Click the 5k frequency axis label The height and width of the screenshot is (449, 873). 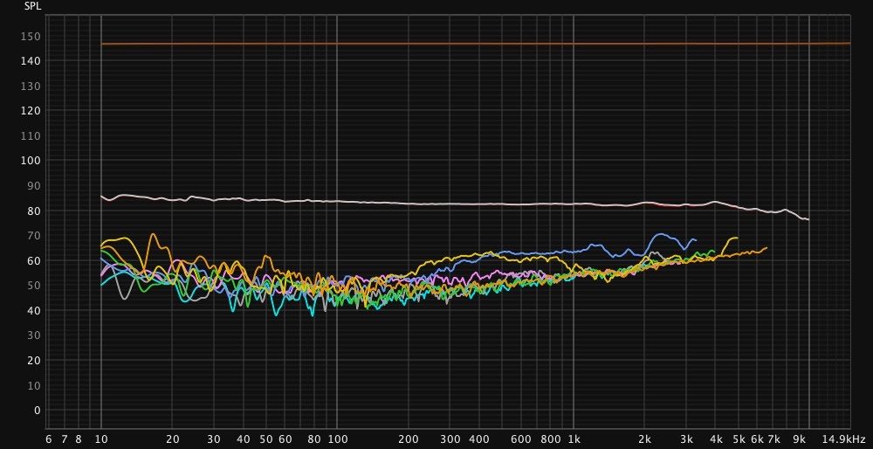[739, 439]
